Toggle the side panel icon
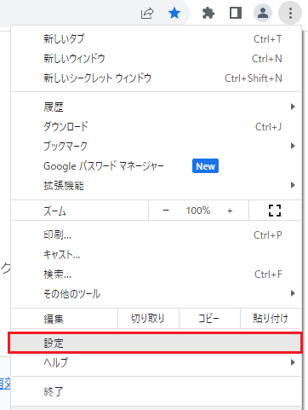This screenshot has height=410, width=308. tap(236, 13)
